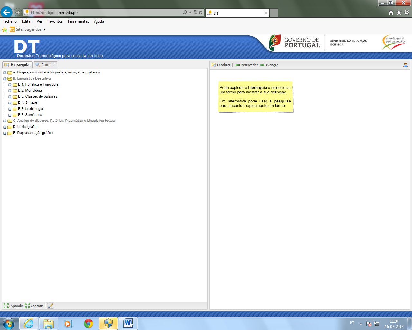Open Microsoft Word from the taskbar
The height and width of the screenshot is (330, 412).
(128, 324)
